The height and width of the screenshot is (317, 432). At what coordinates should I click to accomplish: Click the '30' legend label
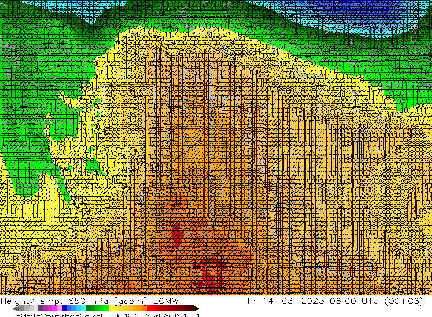pos(157,315)
